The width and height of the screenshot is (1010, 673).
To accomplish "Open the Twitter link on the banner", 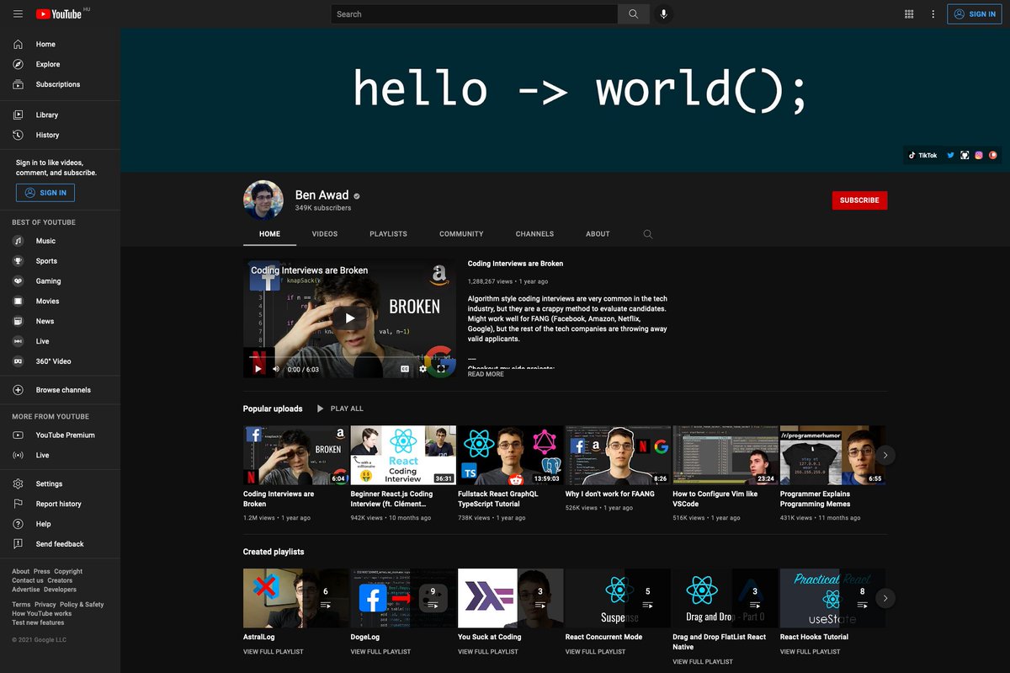I will [950, 155].
